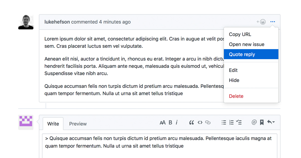Delete the comment
This screenshot has width=301, height=158.
tap(236, 96)
